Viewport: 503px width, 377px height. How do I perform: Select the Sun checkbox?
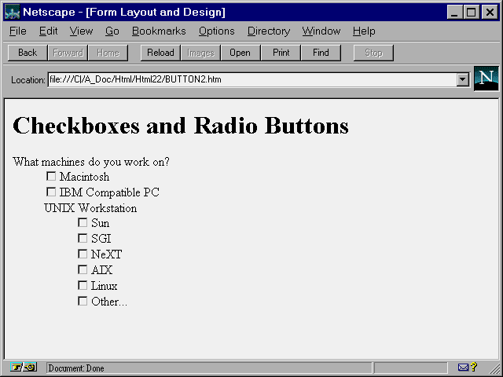click(83, 223)
